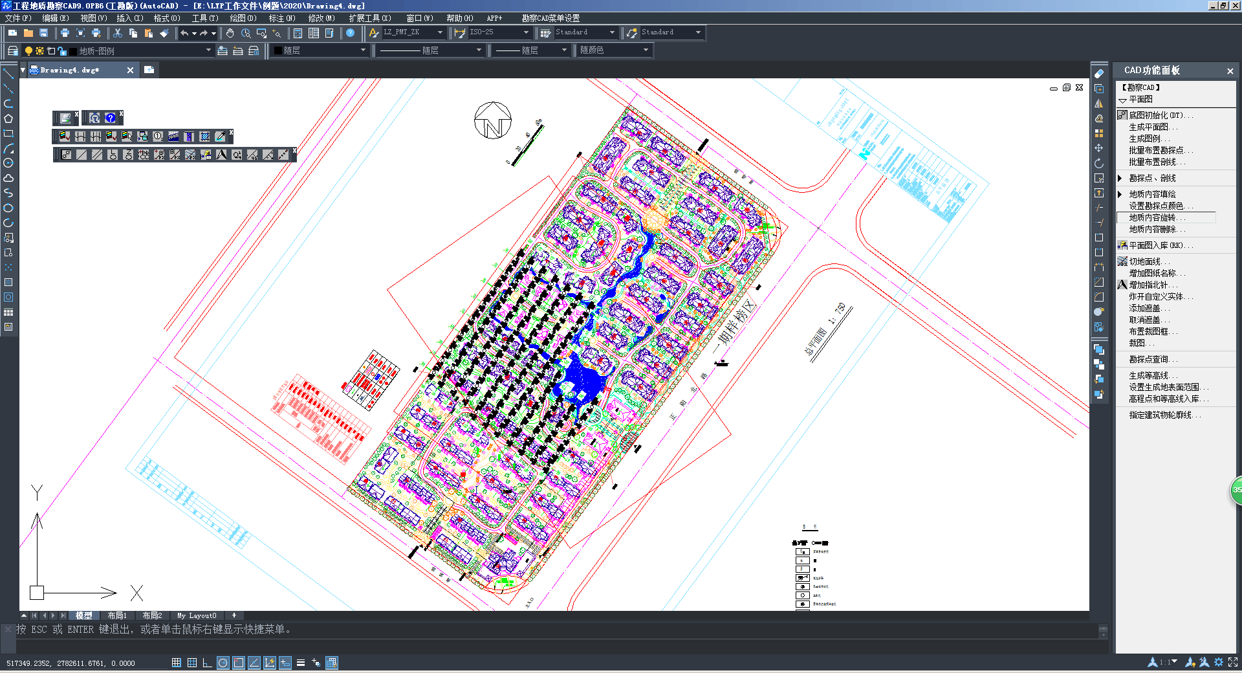Click 批量布置勘探点 in CAD panel

1159,150
